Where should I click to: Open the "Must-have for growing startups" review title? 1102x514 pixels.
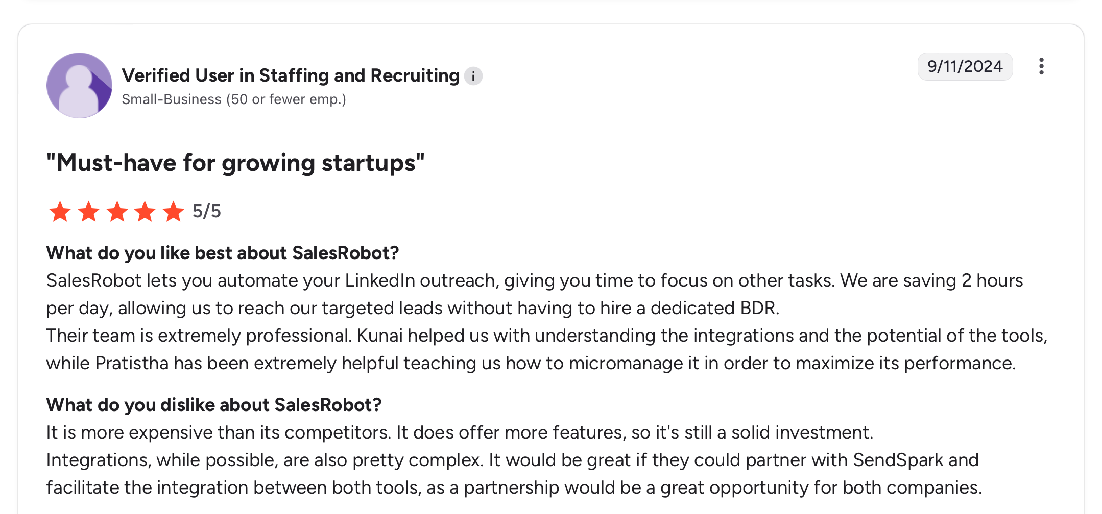coord(235,163)
